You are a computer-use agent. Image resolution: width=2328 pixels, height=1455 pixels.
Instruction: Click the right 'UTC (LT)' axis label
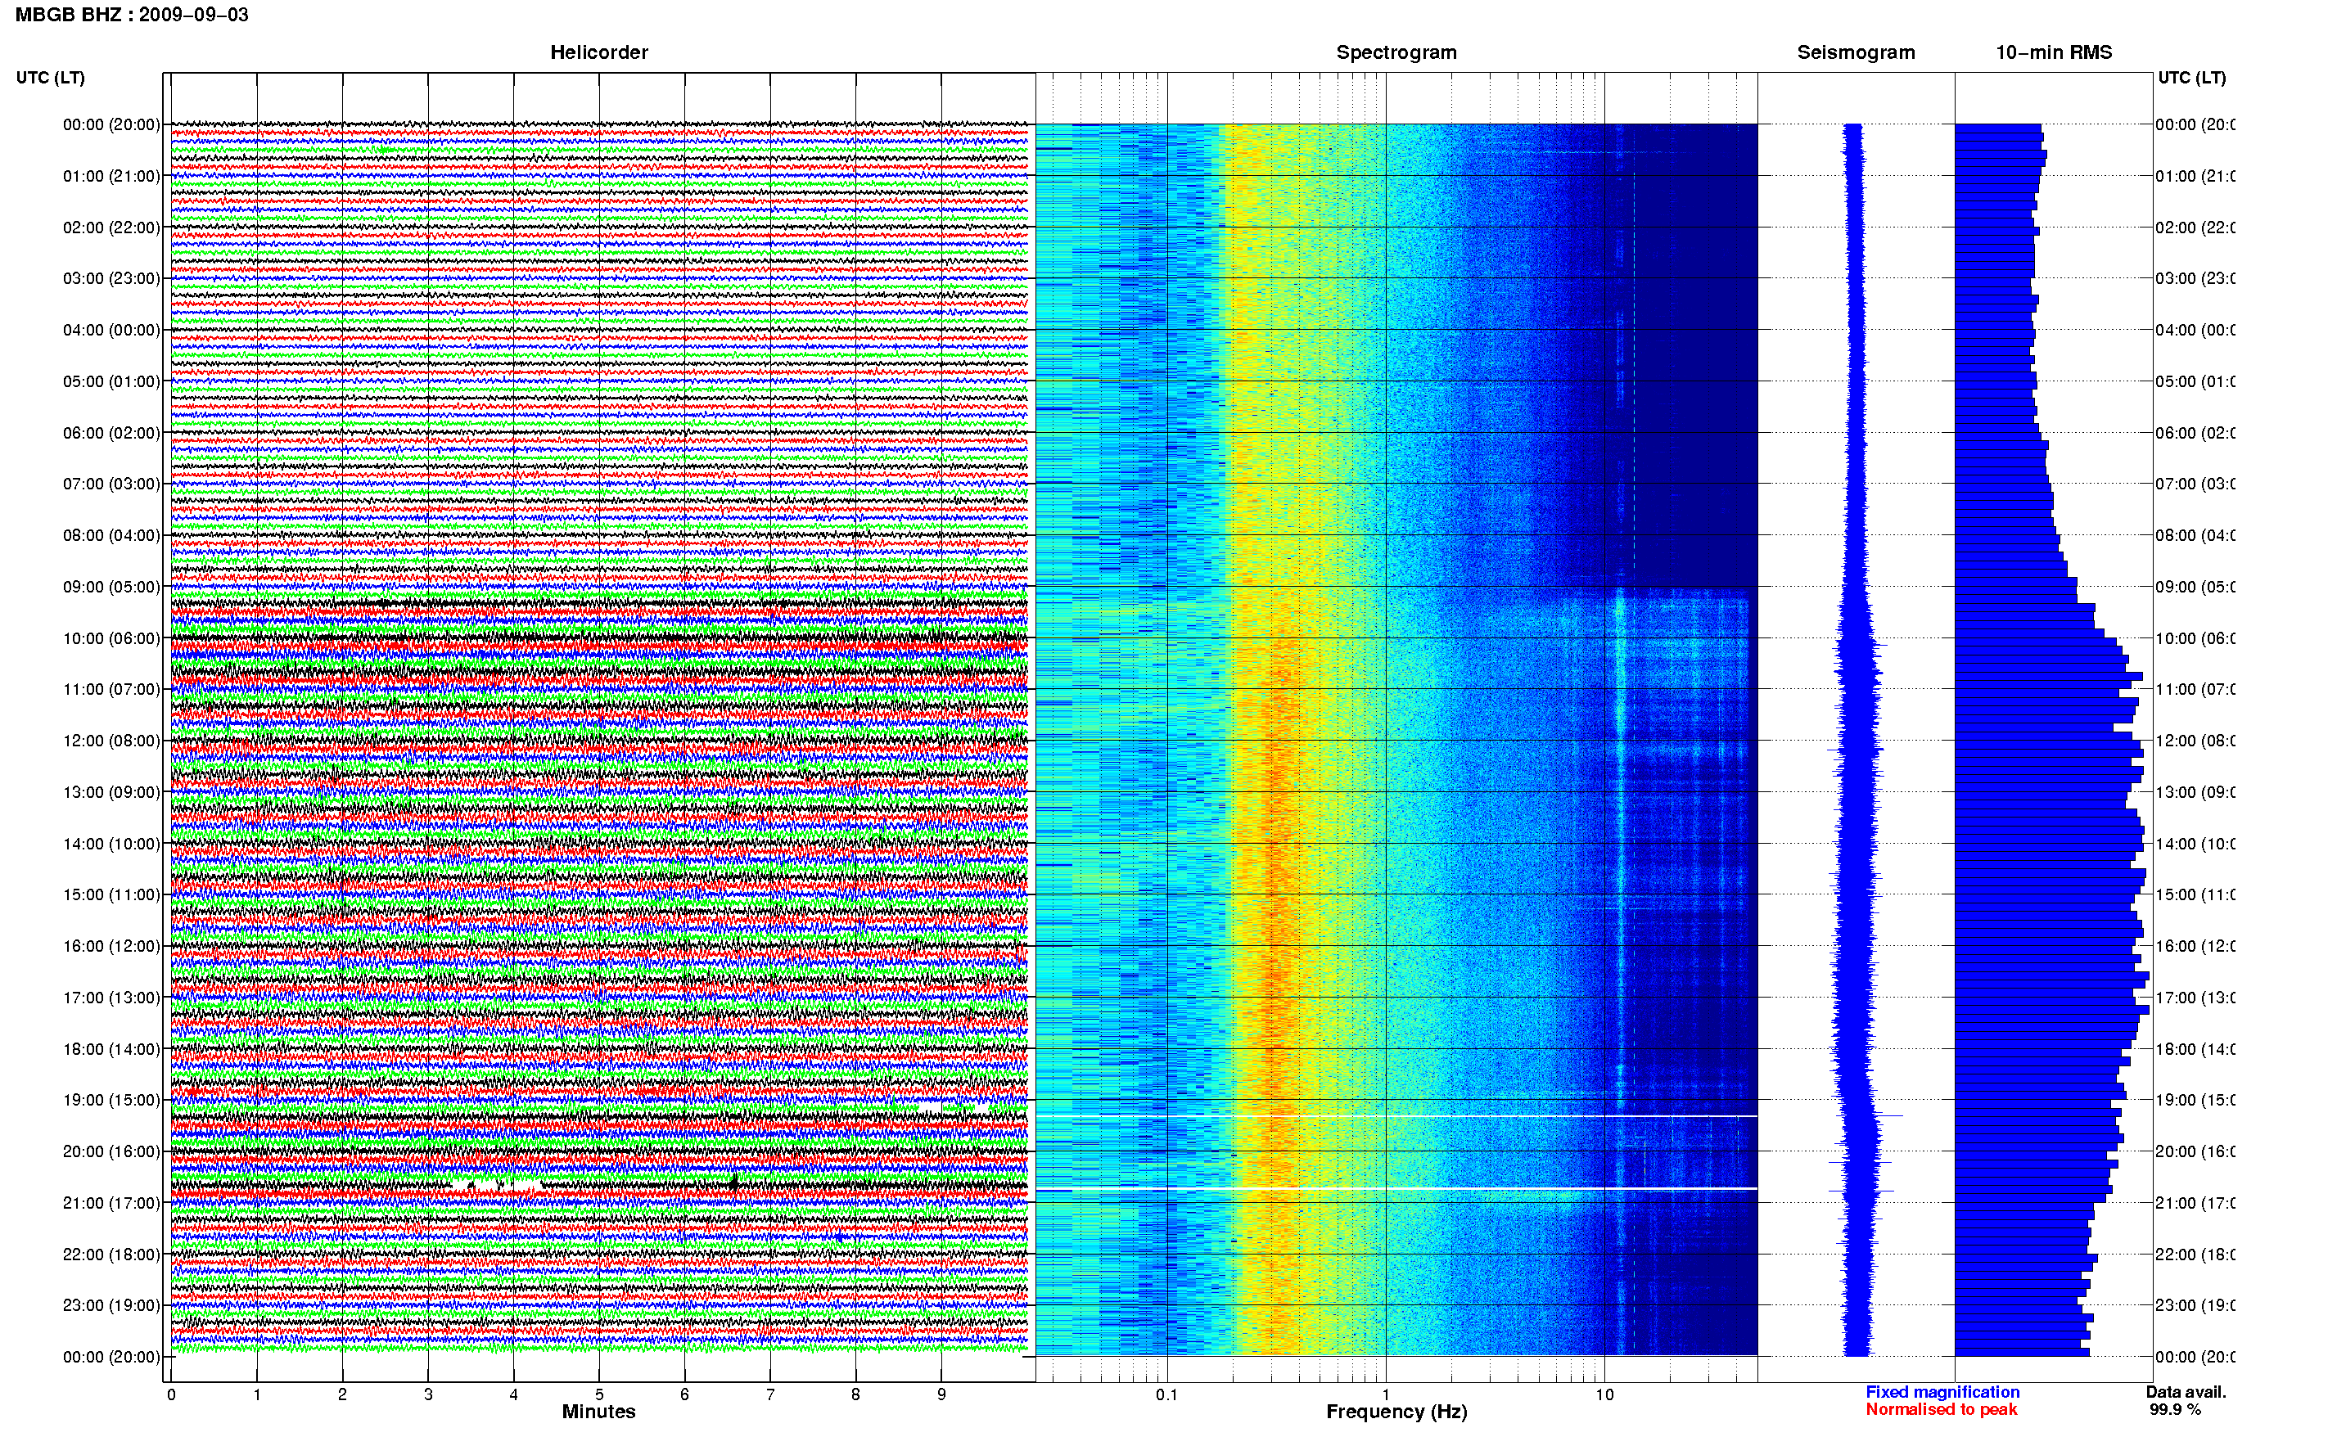tap(2191, 78)
